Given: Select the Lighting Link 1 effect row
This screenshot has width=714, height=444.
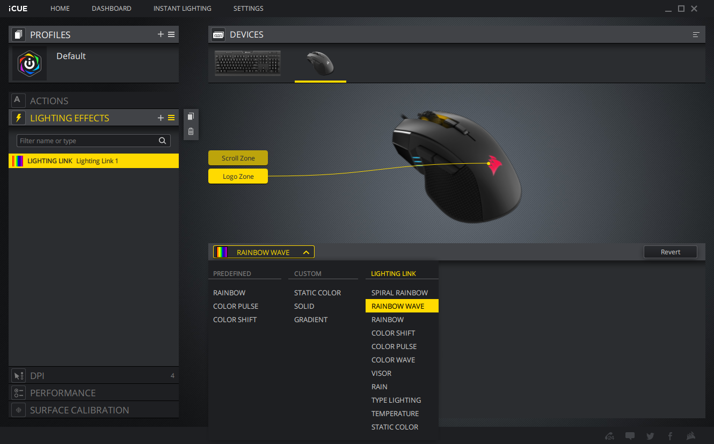Looking at the screenshot, I should coord(94,161).
